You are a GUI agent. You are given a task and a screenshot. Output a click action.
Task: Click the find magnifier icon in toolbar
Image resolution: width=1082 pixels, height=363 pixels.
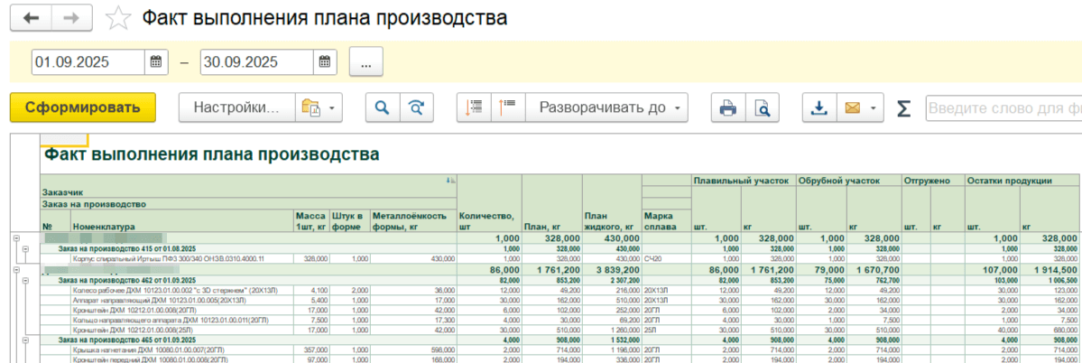(382, 107)
